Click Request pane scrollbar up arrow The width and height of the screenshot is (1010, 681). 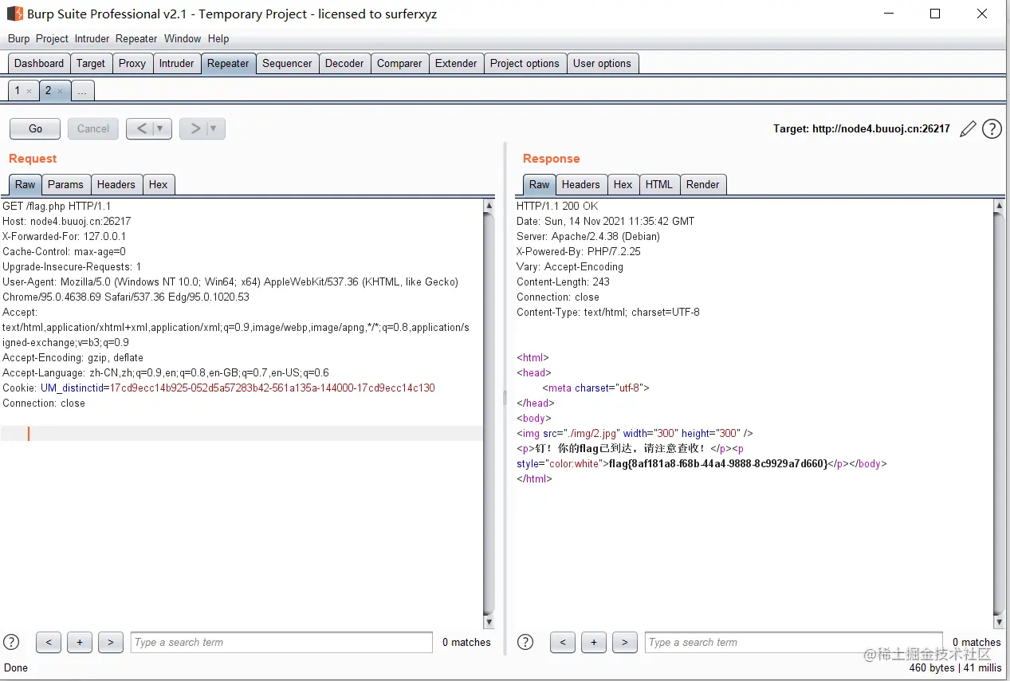(x=489, y=206)
